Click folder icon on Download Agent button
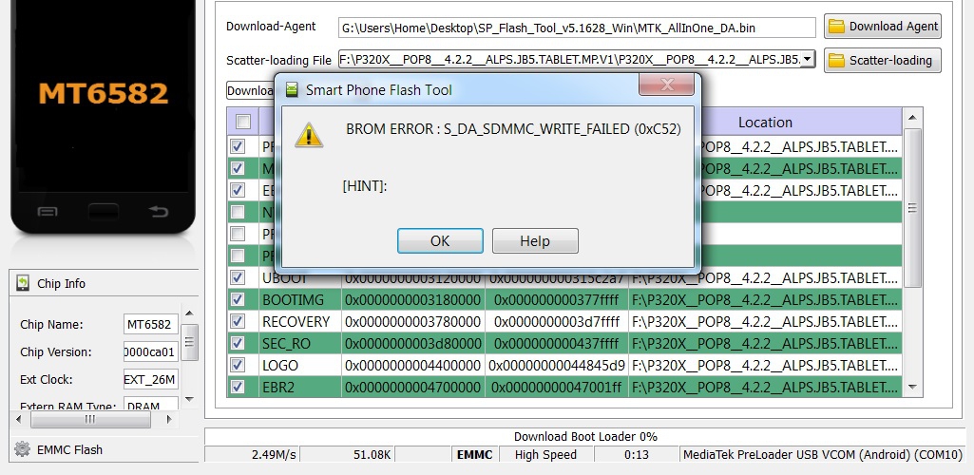Image resolution: width=974 pixels, height=475 pixels. tap(837, 26)
